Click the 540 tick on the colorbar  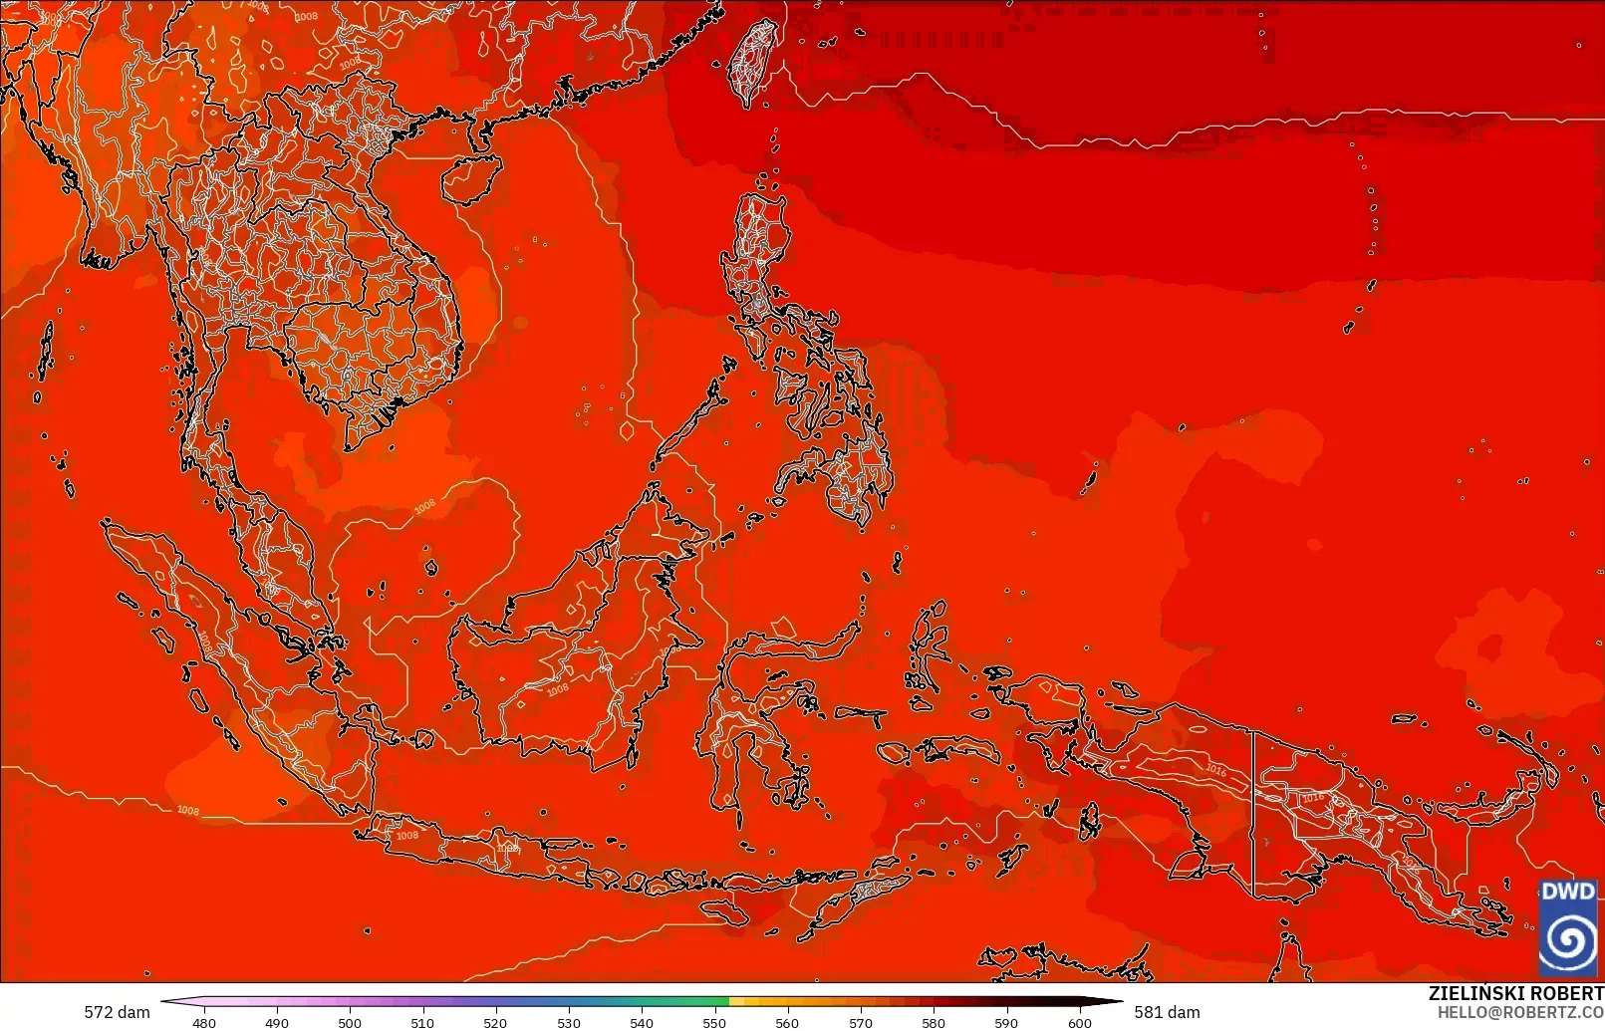coord(642,1023)
